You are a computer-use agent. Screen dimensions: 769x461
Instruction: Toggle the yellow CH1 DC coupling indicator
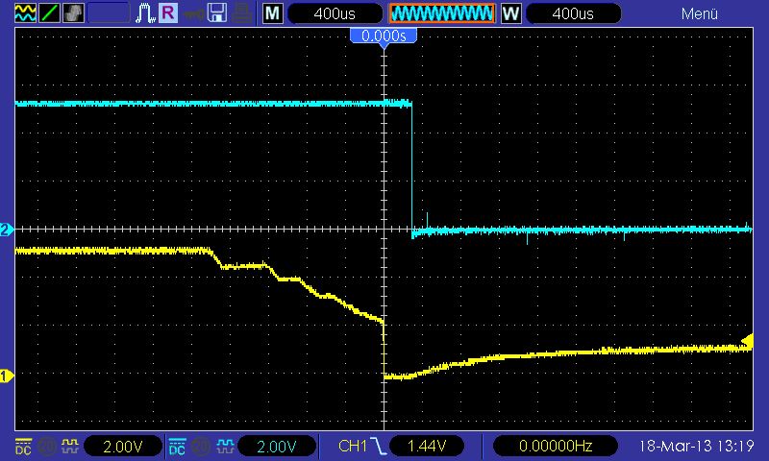(23, 446)
